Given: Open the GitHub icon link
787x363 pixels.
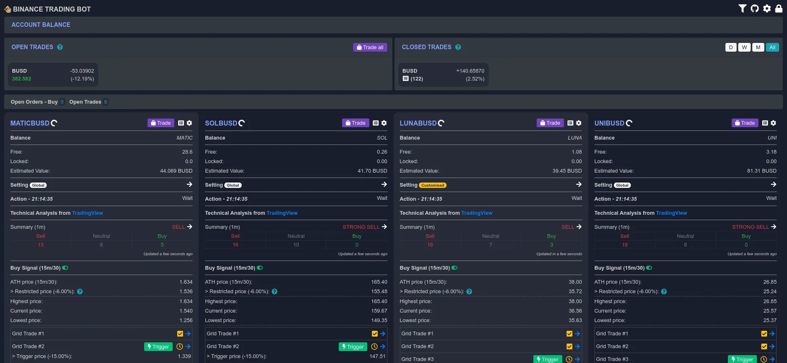Looking at the screenshot, I should (755, 8).
